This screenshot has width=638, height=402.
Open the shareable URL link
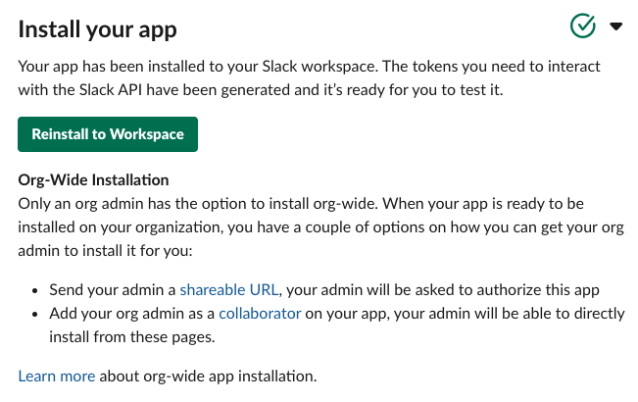[229, 289]
